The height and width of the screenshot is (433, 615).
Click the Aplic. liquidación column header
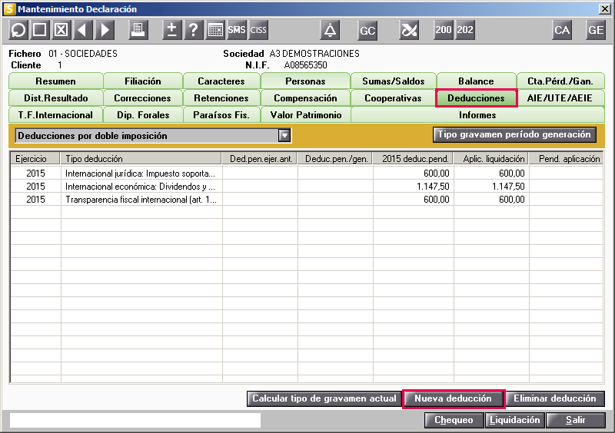point(491,159)
